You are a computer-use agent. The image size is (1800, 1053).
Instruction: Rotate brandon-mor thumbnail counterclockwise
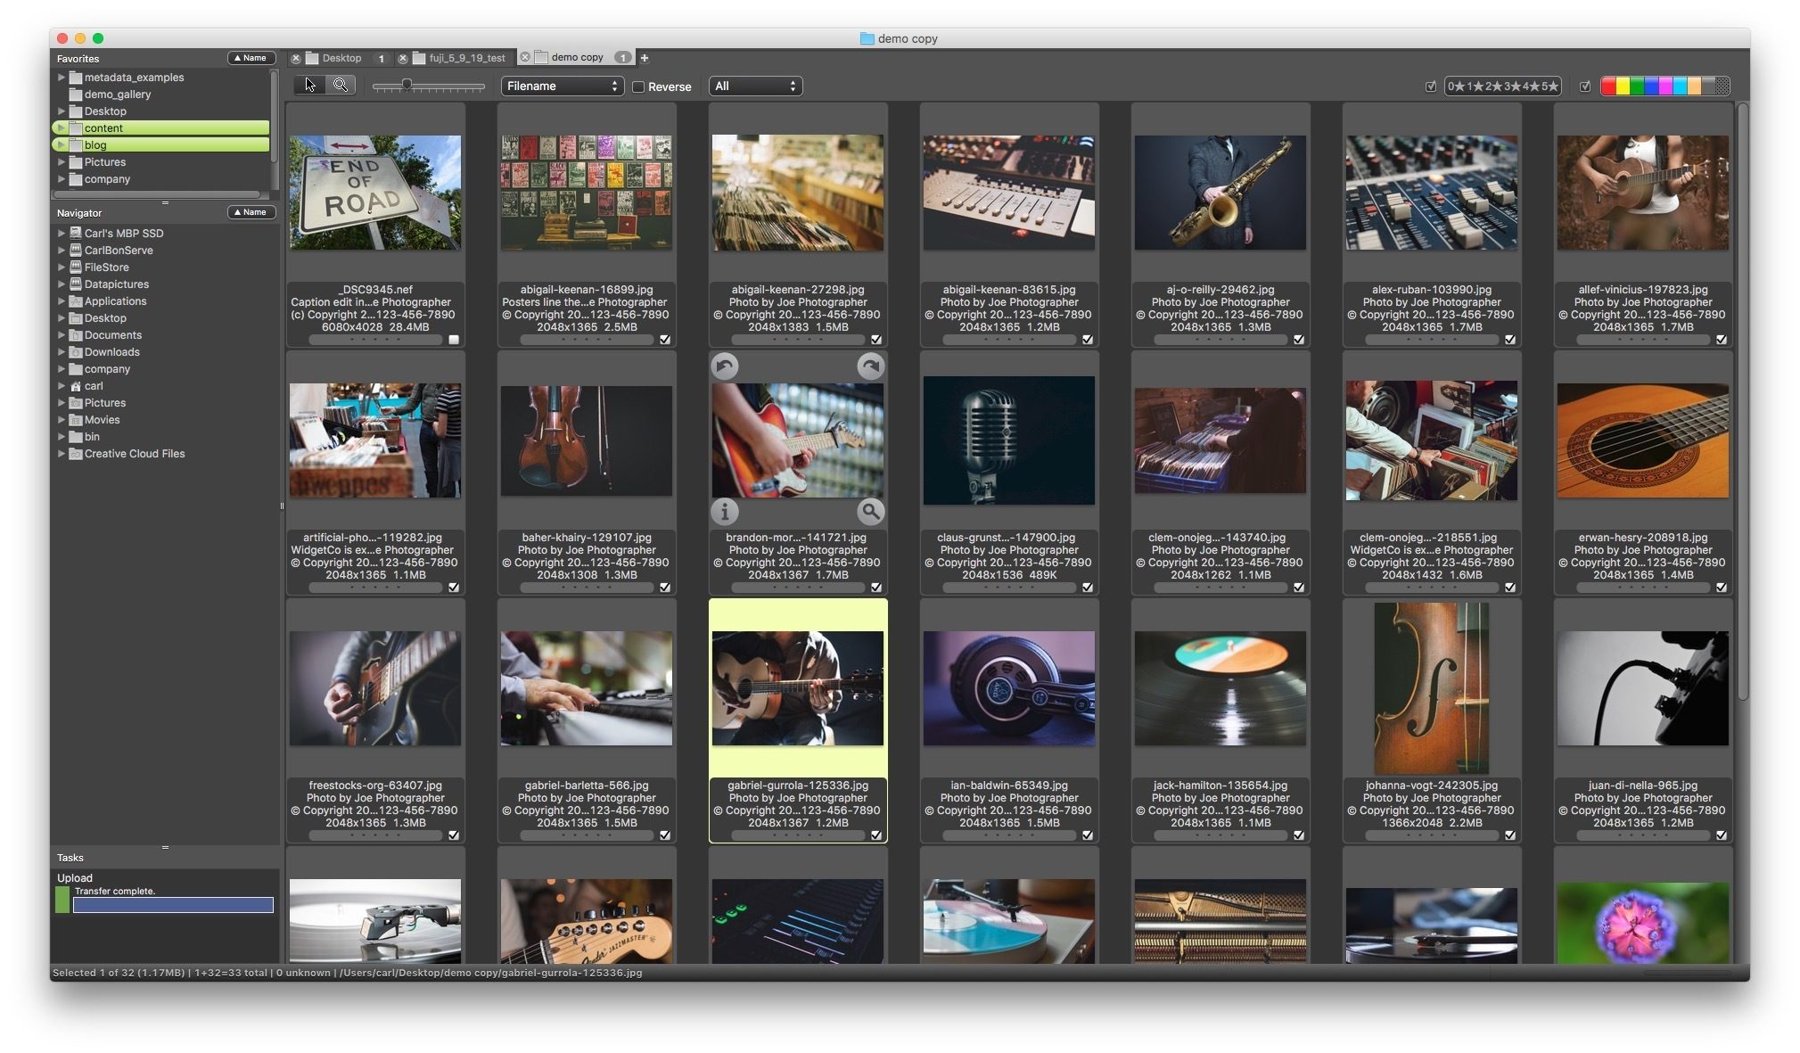click(x=725, y=366)
